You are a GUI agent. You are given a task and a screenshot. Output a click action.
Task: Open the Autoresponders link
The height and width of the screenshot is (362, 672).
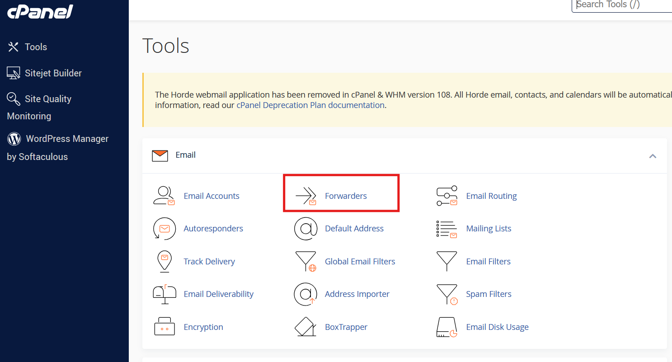(213, 229)
